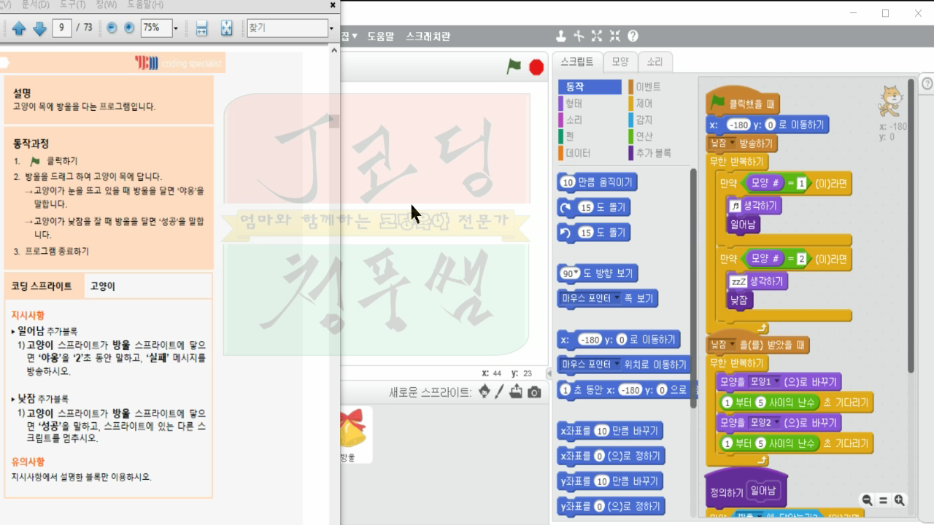Click the red stop sign
The width and height of the screenshot is (934, 525).
pos(535,66)
